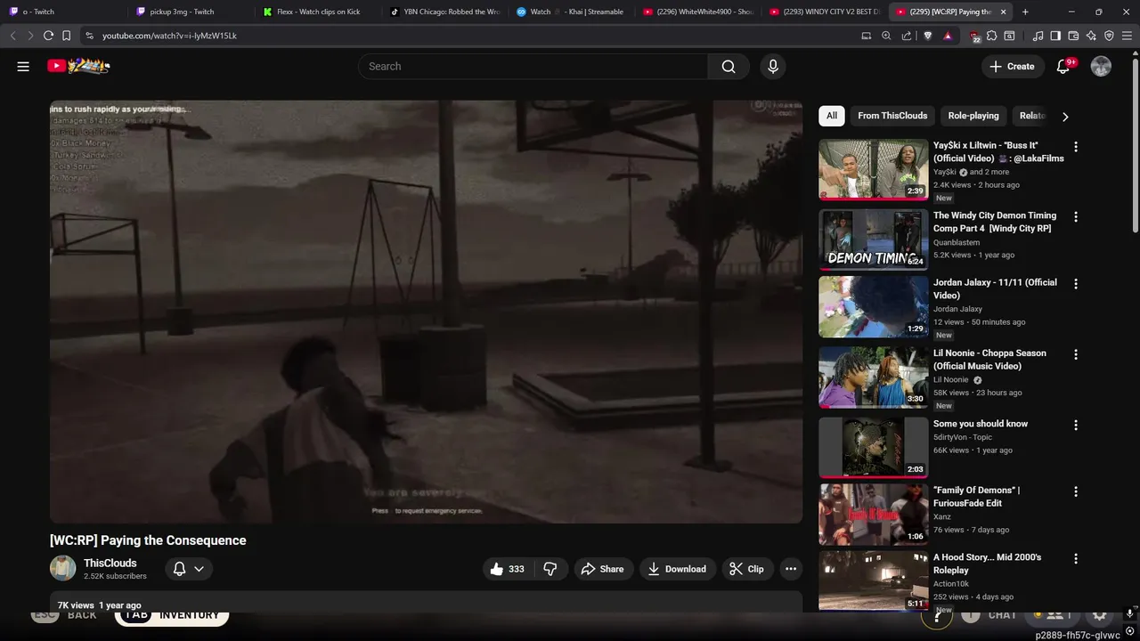Open Brave Wallet icon

pos(1073,36)
